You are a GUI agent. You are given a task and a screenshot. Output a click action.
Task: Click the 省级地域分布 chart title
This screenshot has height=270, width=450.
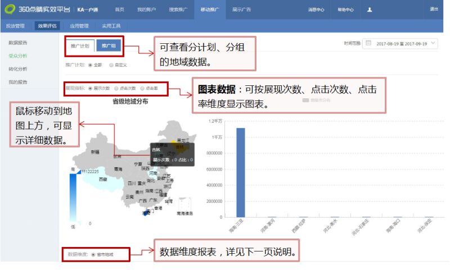click(130, 102)
